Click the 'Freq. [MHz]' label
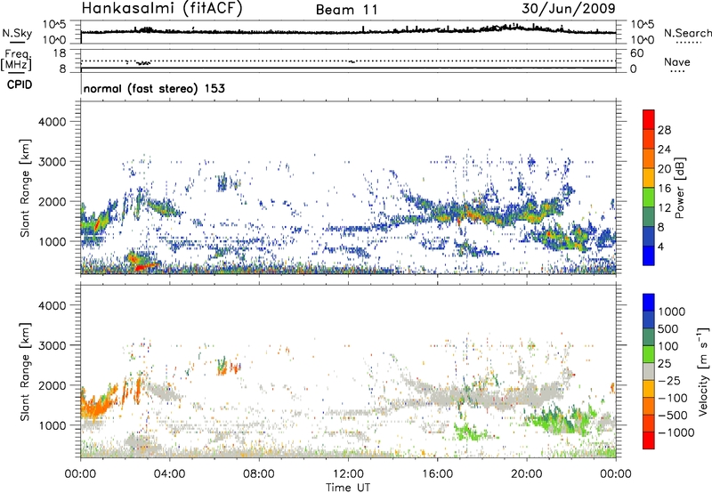 (x=16, y=61)
